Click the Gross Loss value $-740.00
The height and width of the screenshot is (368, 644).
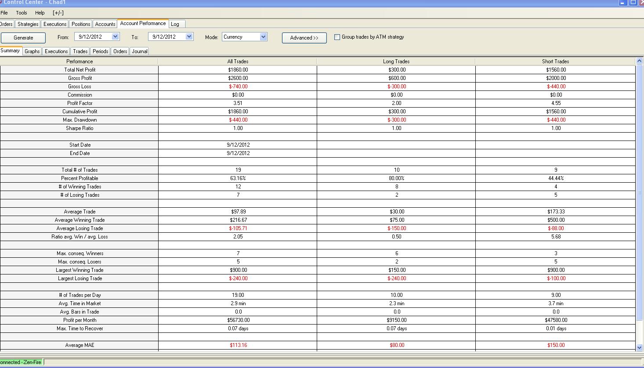coord(238,87)
